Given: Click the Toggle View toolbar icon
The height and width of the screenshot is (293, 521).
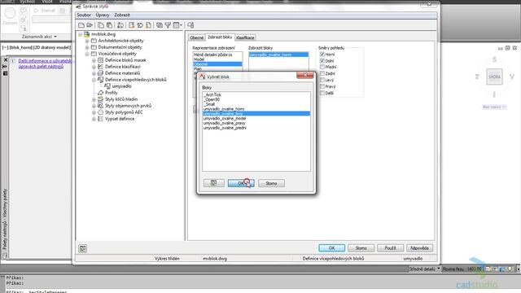Looking at the screenshot, I should point(160,25).
